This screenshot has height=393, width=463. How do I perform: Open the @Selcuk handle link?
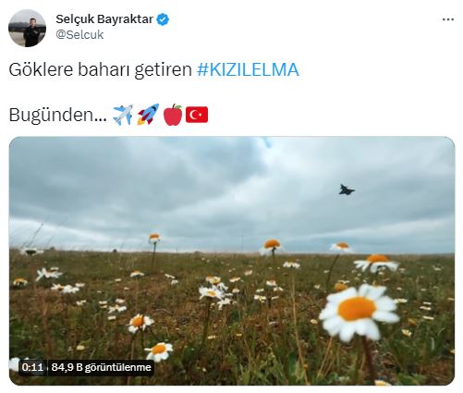(x=79, y=34)
